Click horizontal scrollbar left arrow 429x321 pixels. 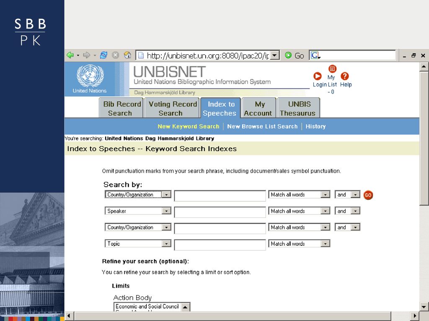(x=69, y=316)
